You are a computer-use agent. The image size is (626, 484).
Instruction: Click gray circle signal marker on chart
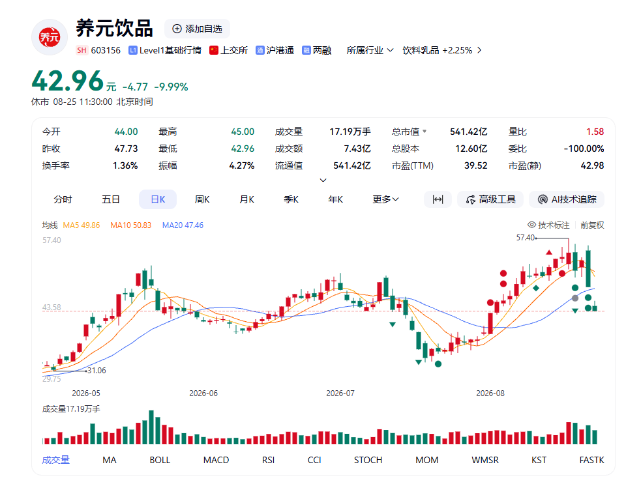pos(575,298)
